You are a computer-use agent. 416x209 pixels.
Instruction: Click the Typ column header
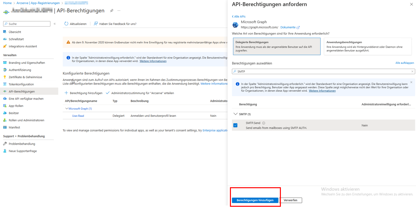[x=115, y=101]
